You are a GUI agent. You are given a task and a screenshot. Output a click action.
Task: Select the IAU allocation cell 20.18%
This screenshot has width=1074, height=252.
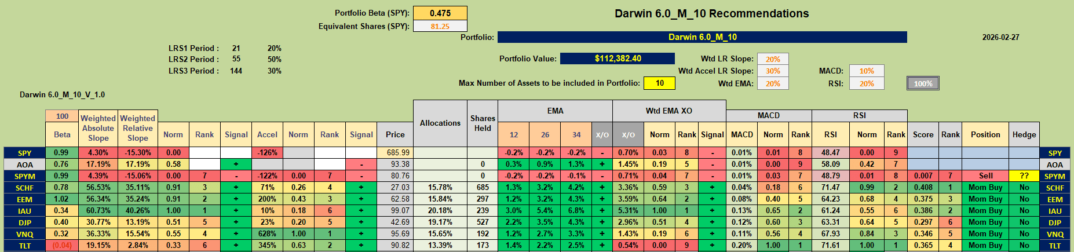(440, 210)
